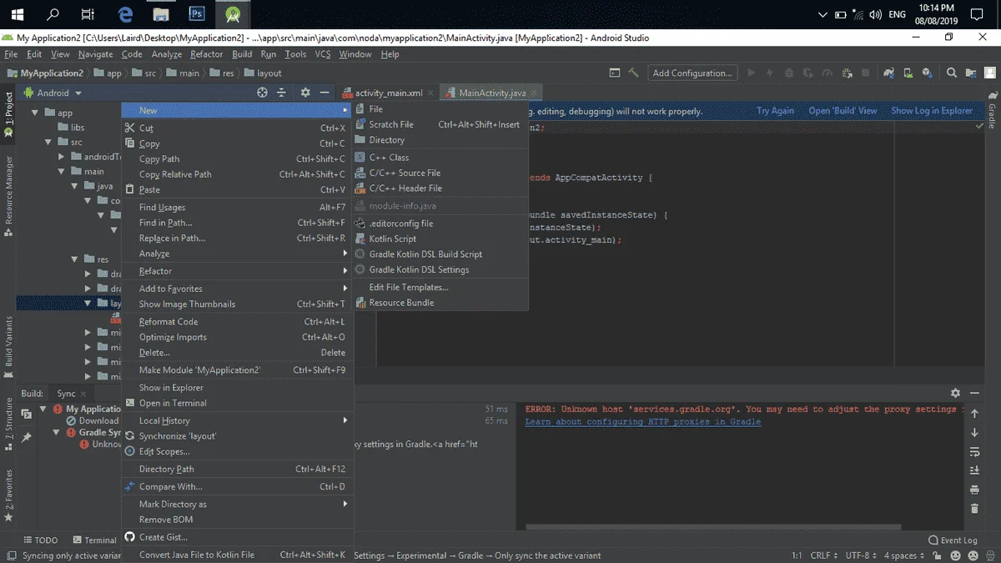Close the MainActivity.java editor tab
This screenshot has height=563, width=1001.
click(534, 93)
